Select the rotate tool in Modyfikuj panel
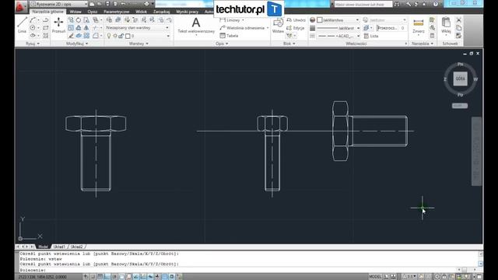Viewport: 498px width, 280px height. pos(79,20)
